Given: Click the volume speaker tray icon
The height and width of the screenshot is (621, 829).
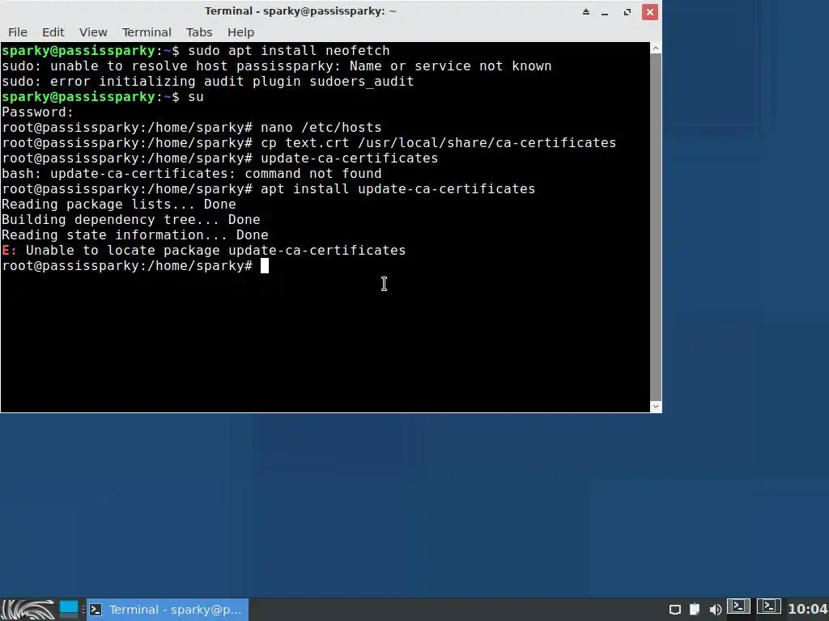Looking at the screenshot, I should (x=716, y=610).
